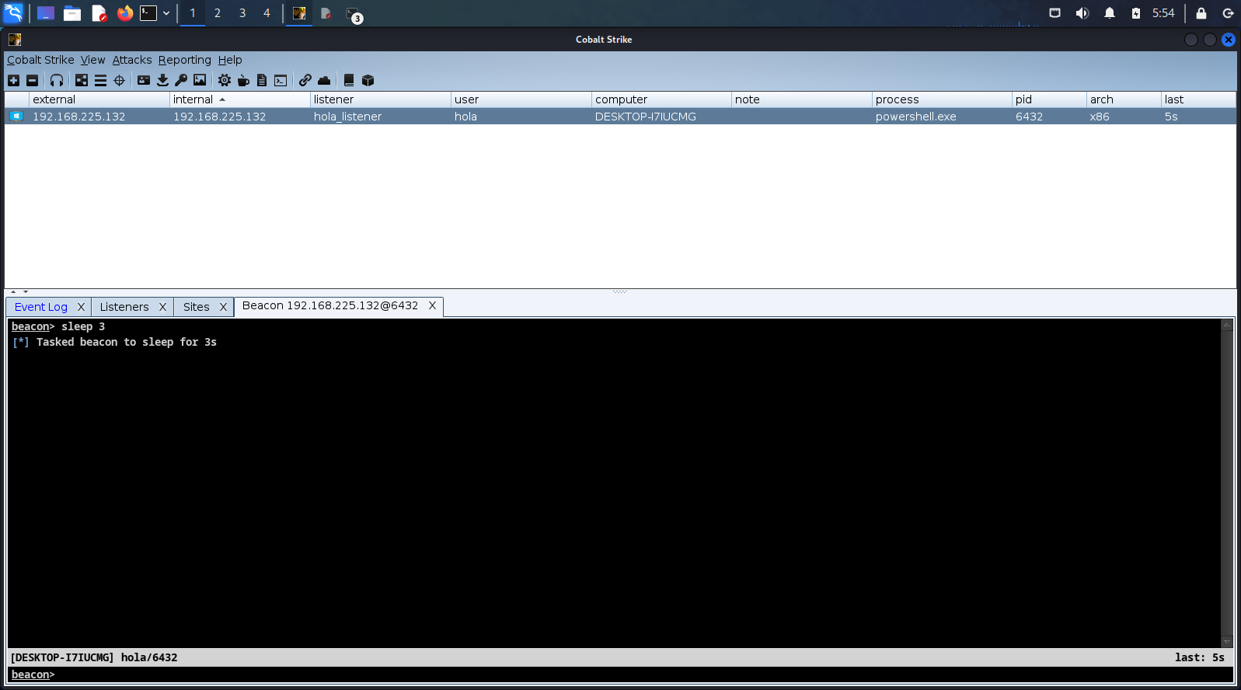Switch to workspace 4 in panel
Viewport: 1241px width, 690px height.
click(267, 13)
